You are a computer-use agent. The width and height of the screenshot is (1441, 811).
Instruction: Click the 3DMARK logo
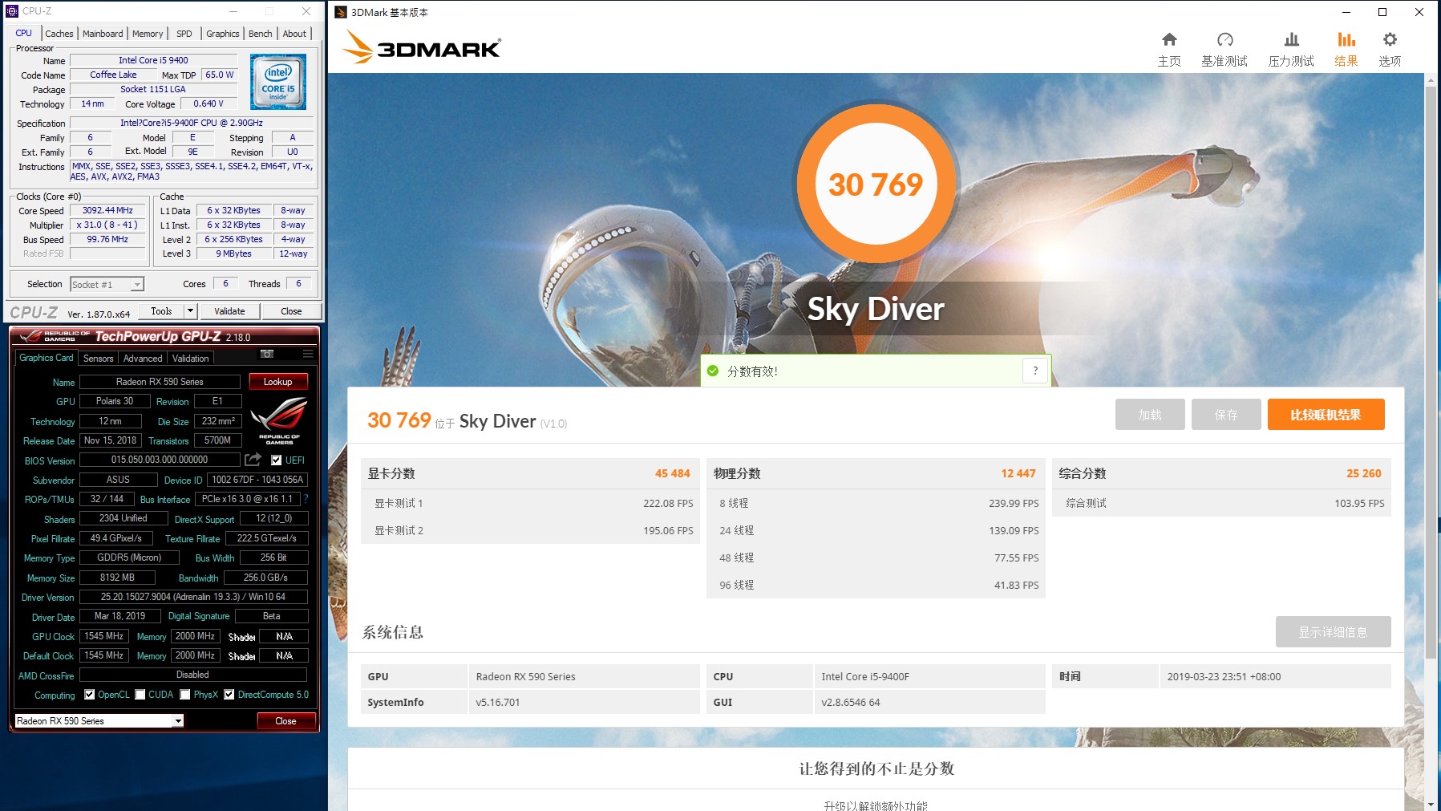(422, 48)
